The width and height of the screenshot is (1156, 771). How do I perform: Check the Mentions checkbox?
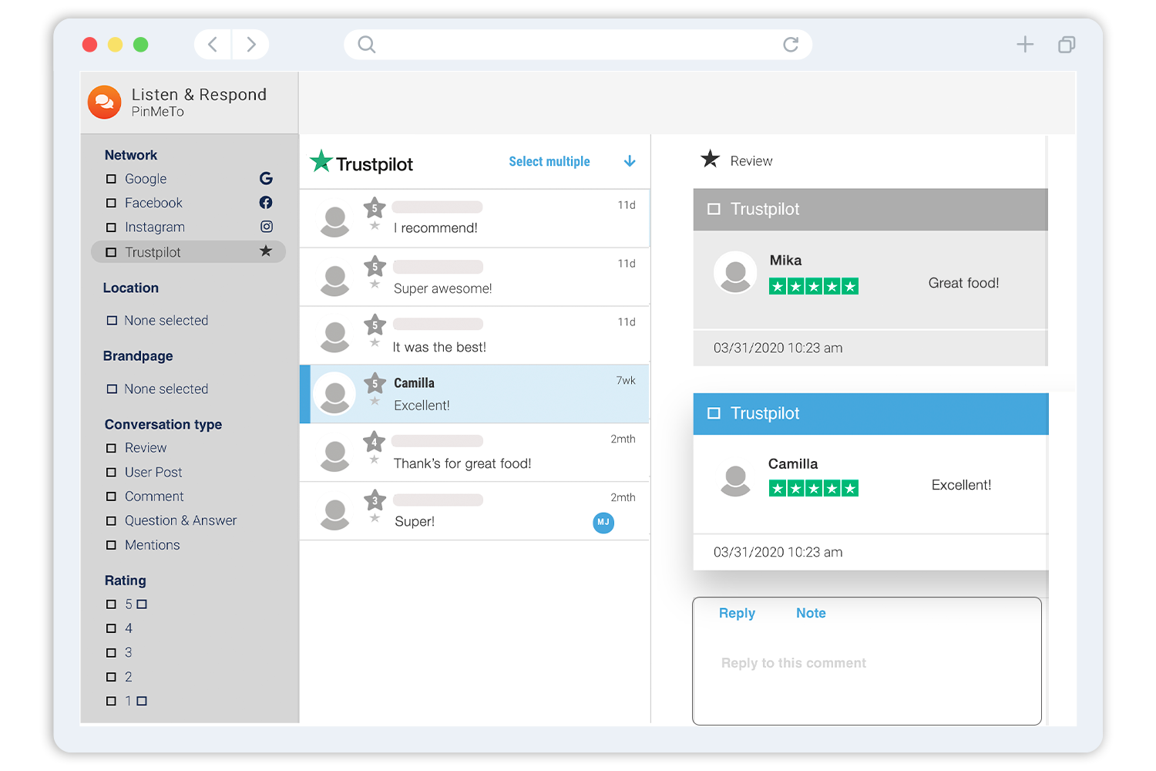tap(111, 545)
